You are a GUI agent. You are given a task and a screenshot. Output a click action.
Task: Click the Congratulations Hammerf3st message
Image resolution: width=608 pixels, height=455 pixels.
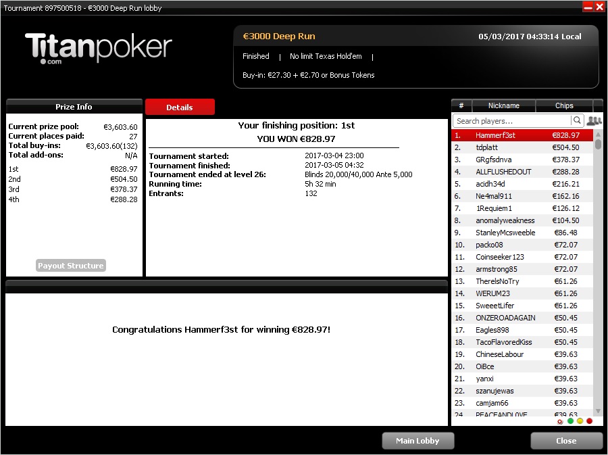222,330
